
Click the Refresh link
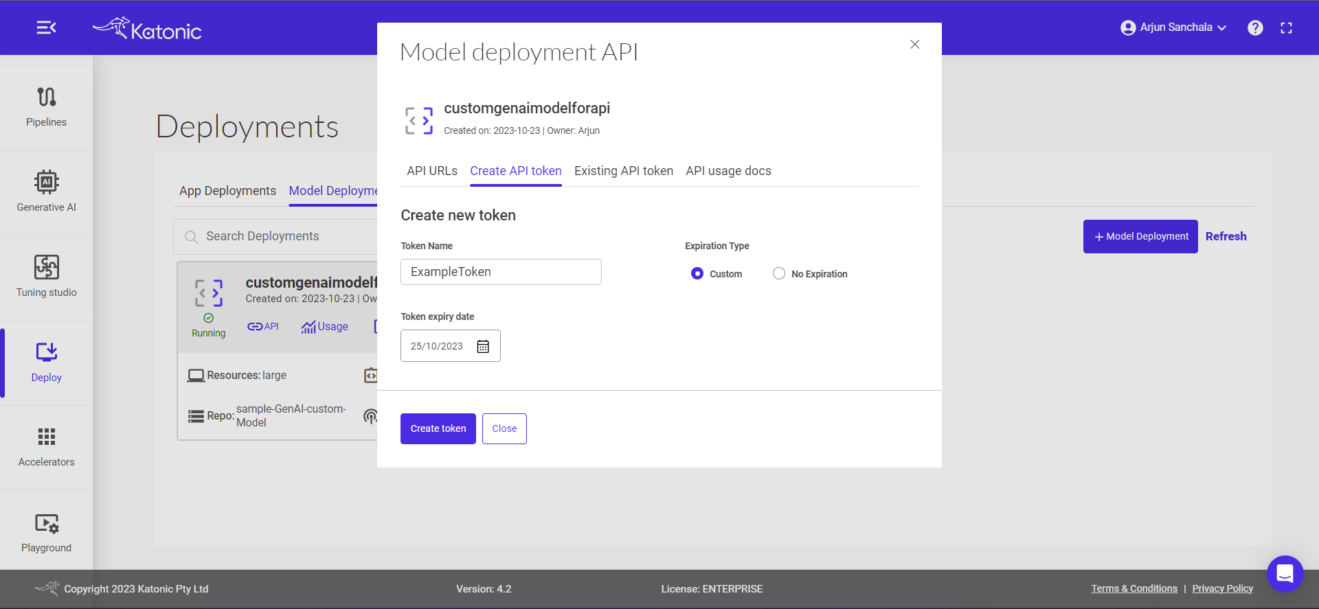[1226, 236]
